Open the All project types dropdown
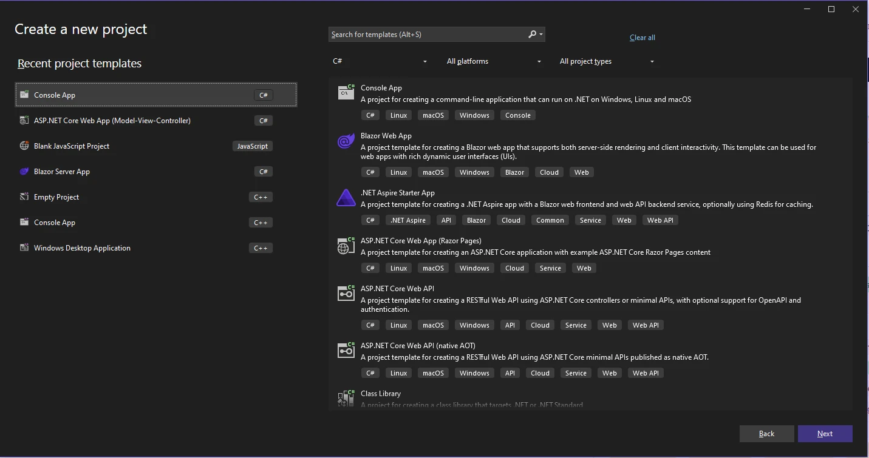 (x=607, y=61)
